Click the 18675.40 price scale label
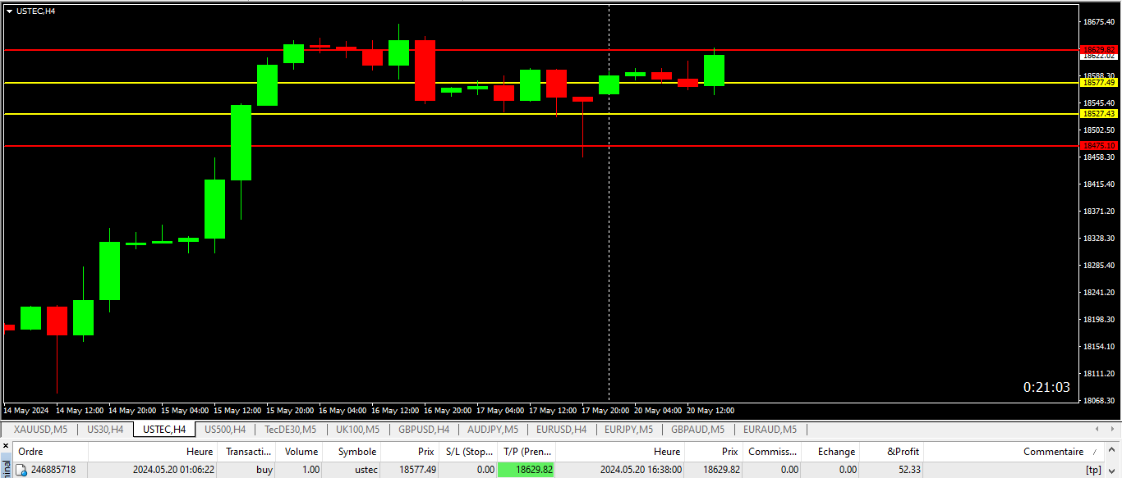This screenshot has width=1122, height=478. click(1099, 22)
